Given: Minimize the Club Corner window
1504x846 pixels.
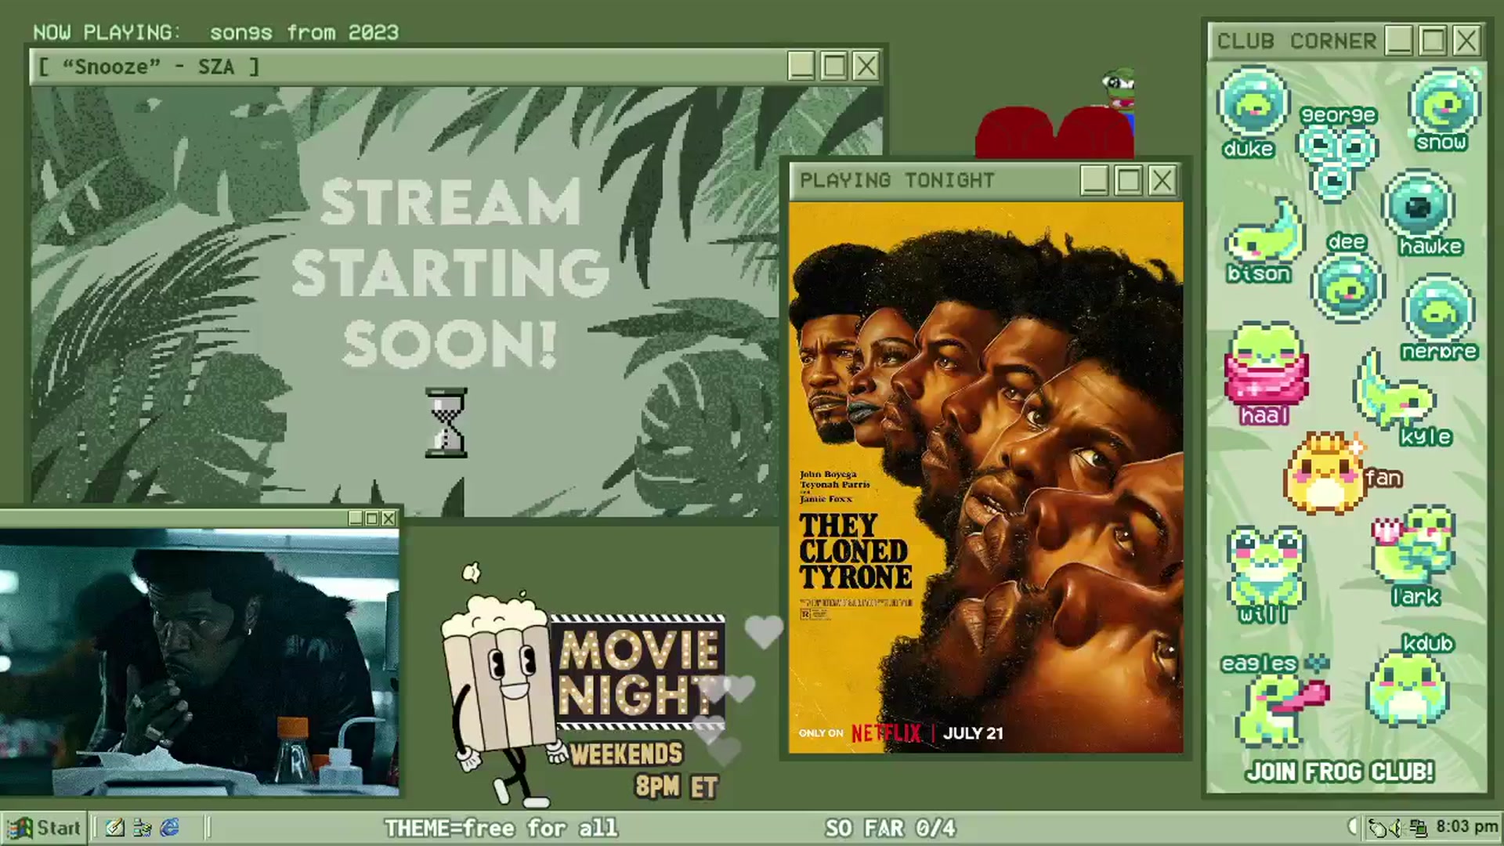Looking at the screenshot, I should point(1399,41).
